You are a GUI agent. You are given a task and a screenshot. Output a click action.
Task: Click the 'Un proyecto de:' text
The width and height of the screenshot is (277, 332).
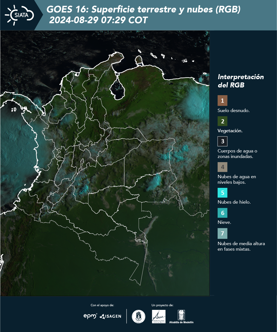click(162, 305)
